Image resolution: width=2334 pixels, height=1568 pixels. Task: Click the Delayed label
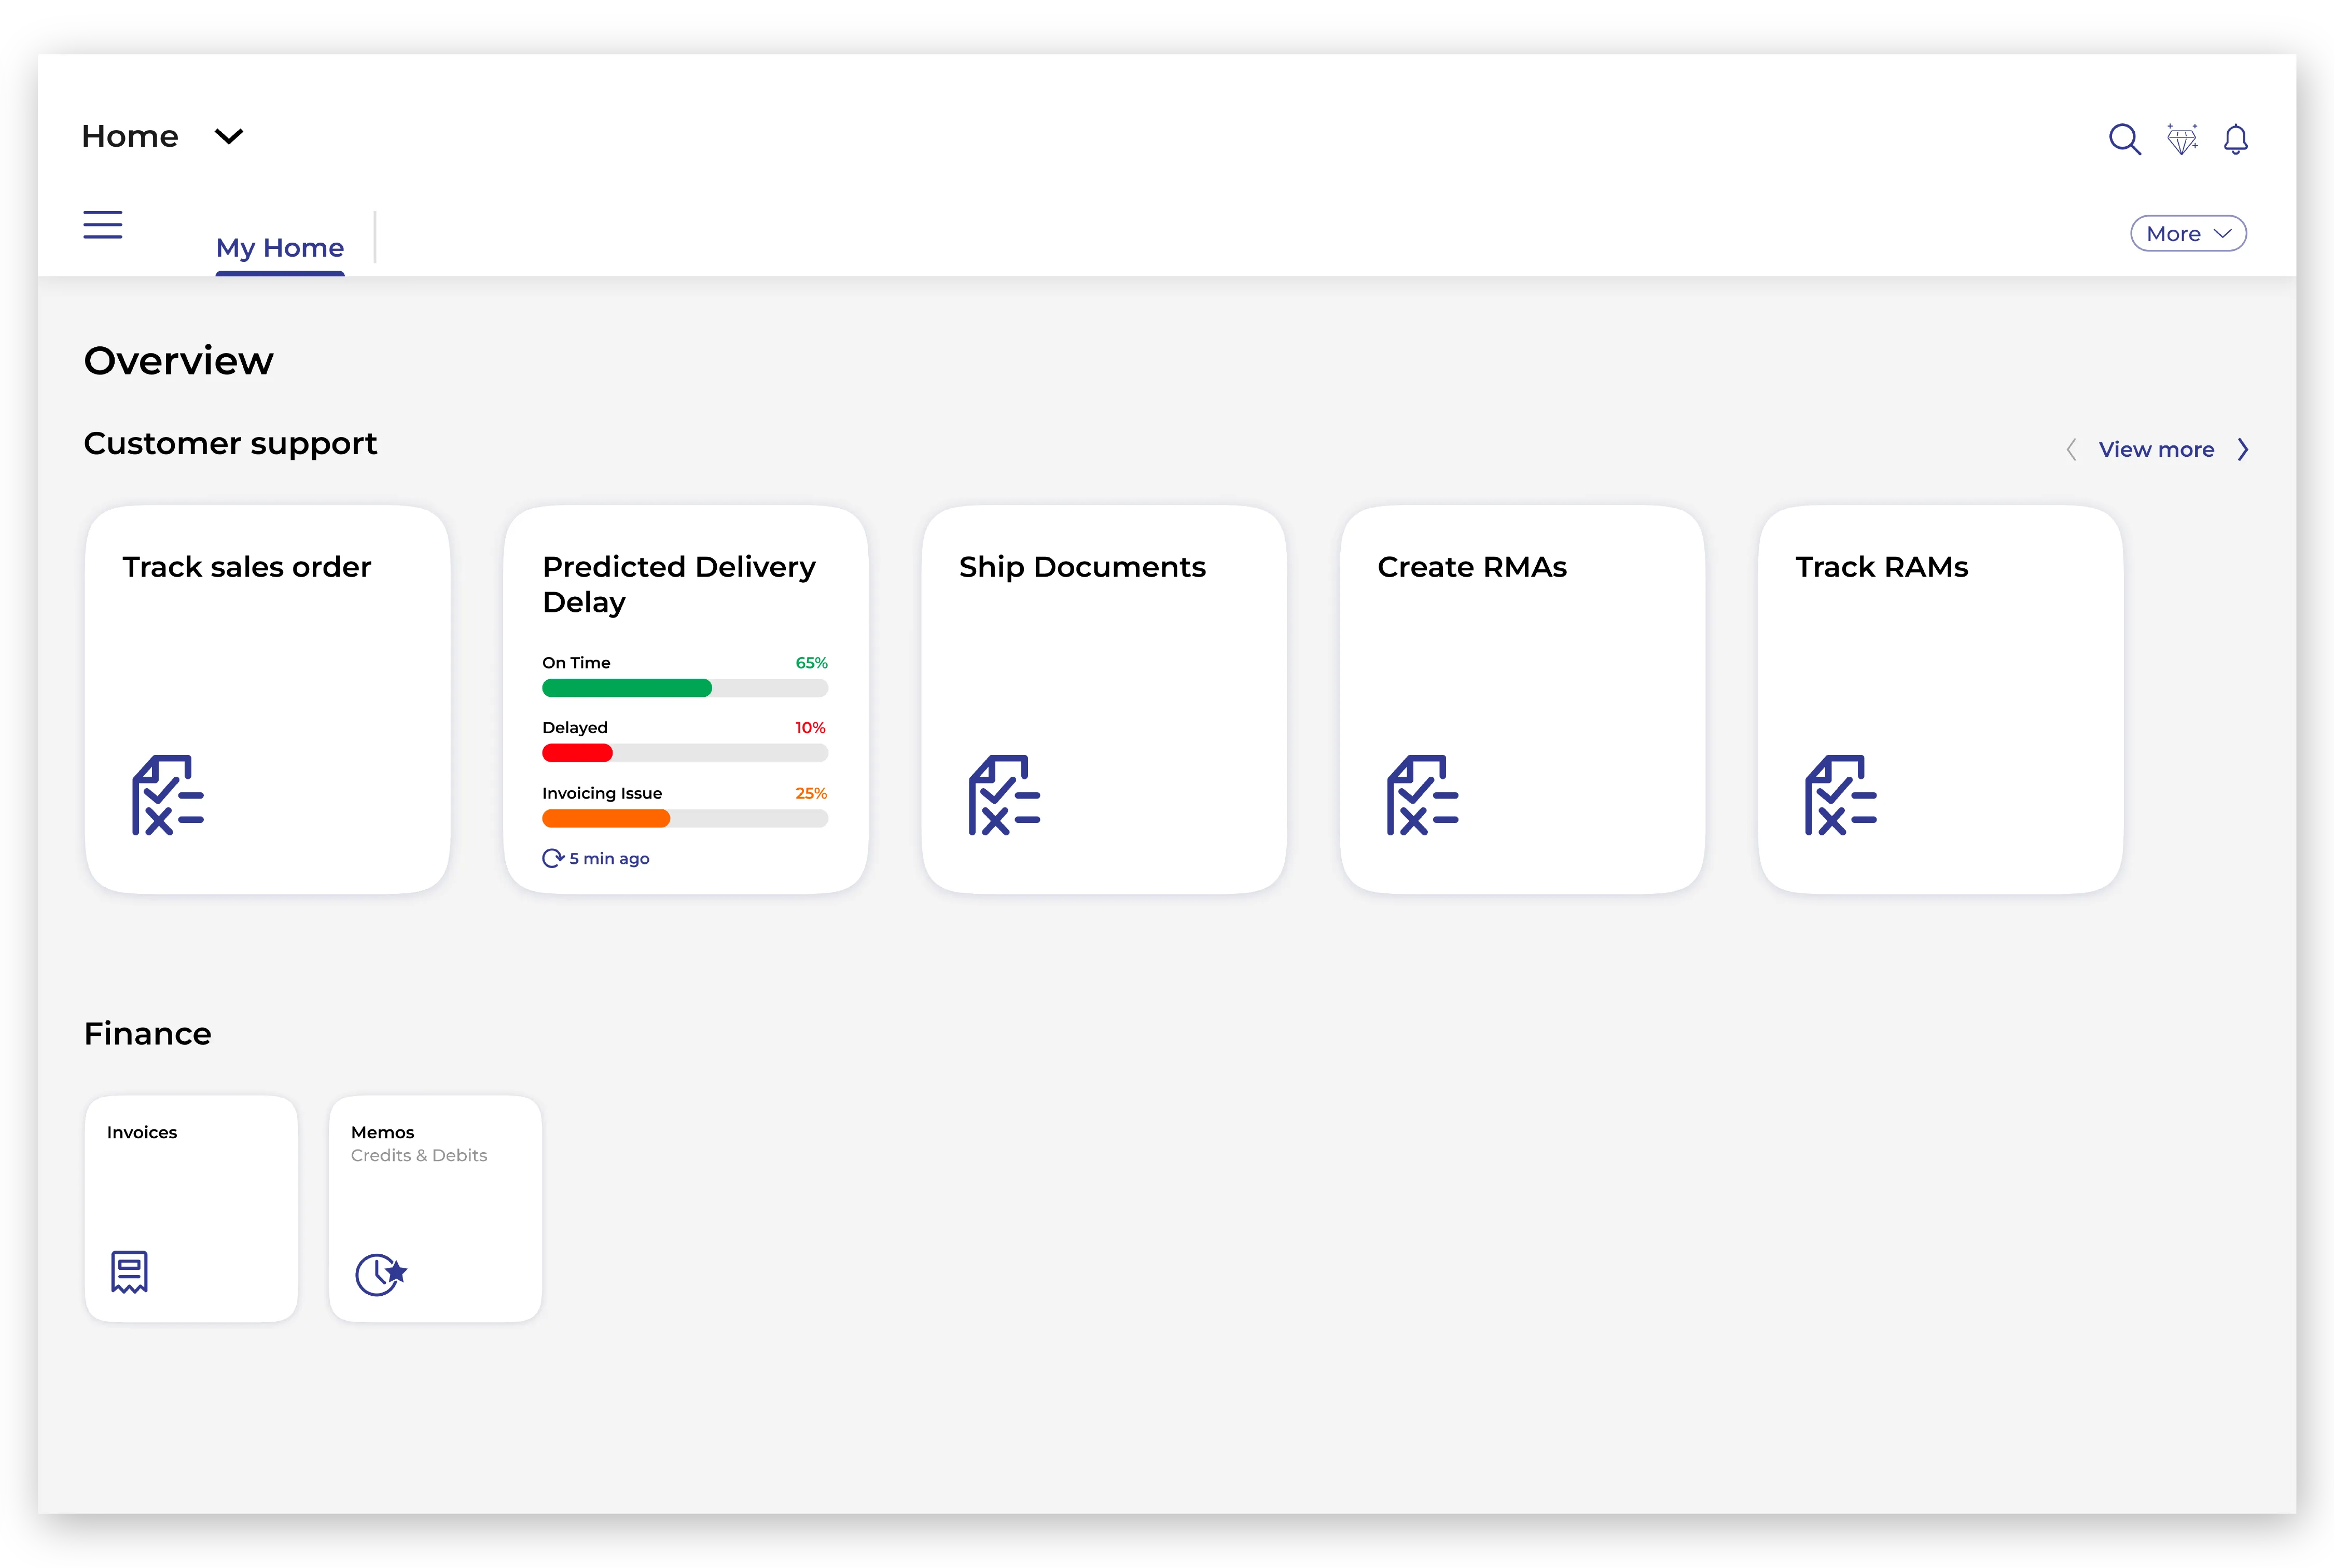pyautogui.click(x=575, y=728)
